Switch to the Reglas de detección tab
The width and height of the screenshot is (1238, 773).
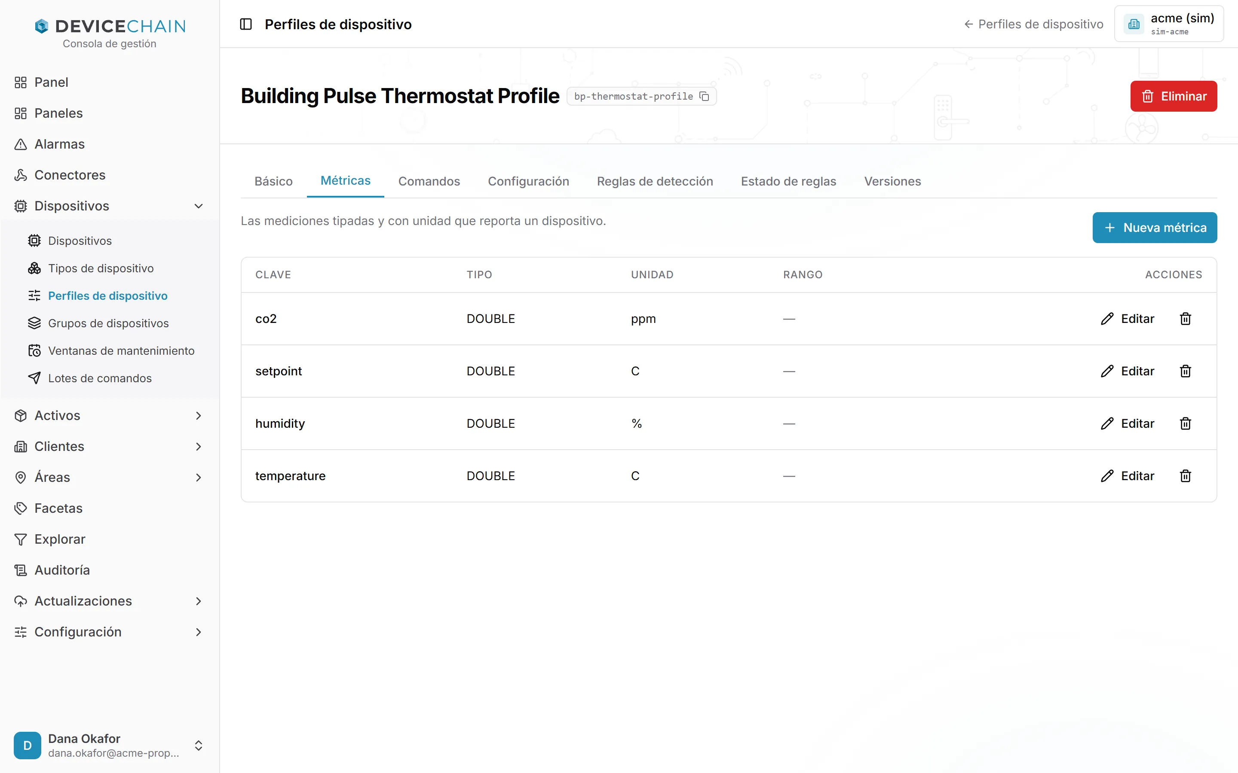(655, 181)
